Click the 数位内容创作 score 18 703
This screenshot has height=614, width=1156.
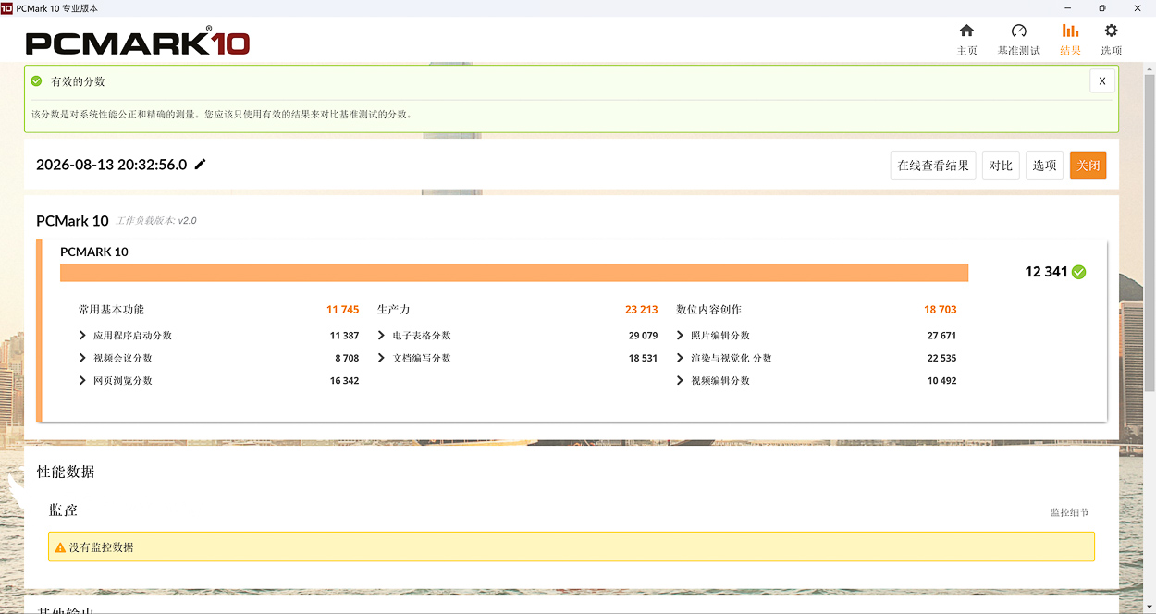pyautogui.click(x=940, y=310)
